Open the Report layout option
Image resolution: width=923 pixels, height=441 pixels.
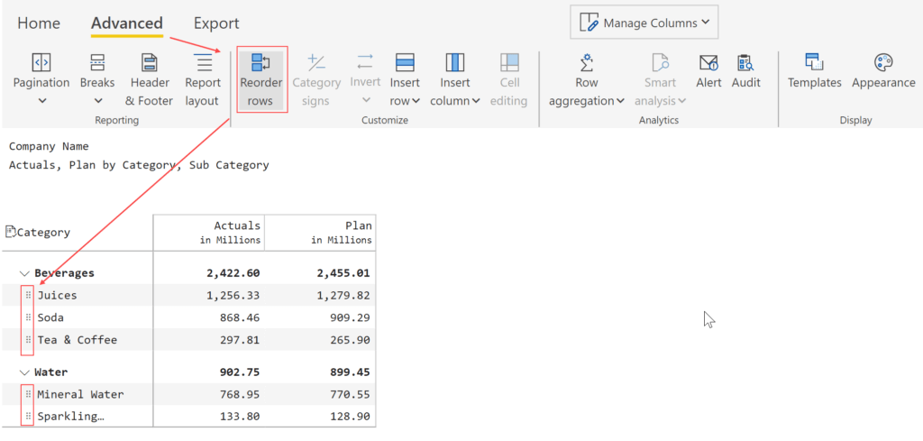203,81
